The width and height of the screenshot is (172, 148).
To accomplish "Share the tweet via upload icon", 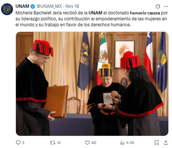I will point(166,143).
